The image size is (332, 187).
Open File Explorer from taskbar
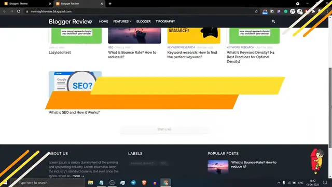[x=90, y=182]
